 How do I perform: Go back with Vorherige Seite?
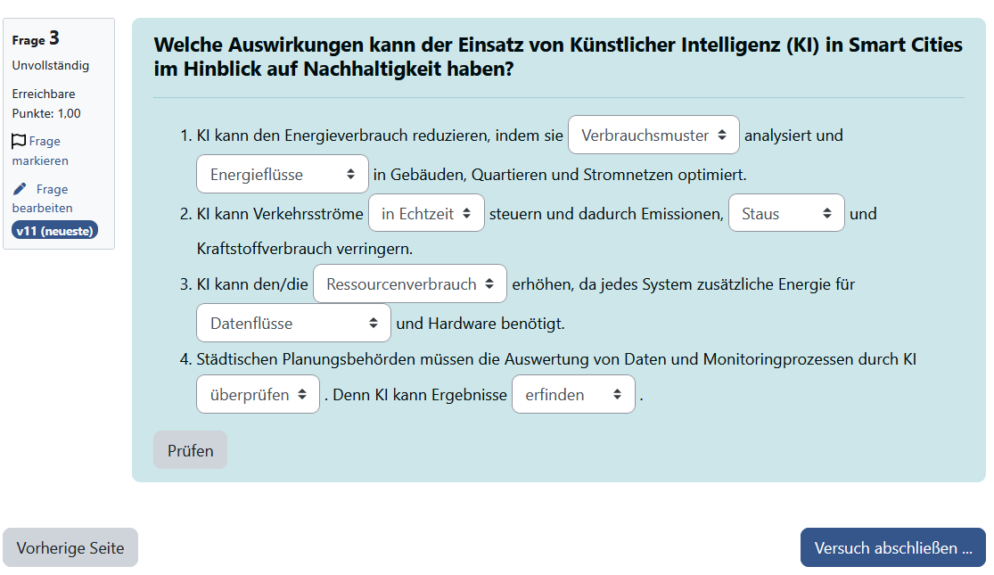70,548
